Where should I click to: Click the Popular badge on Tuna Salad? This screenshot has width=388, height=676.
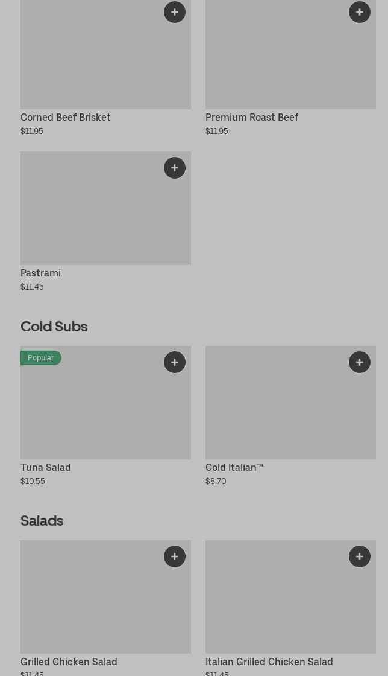click(41, 358)
